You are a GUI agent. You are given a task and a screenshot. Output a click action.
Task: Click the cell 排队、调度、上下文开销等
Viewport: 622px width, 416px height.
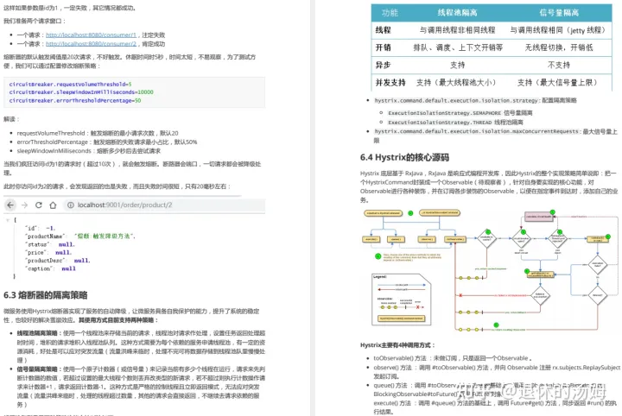458,47
